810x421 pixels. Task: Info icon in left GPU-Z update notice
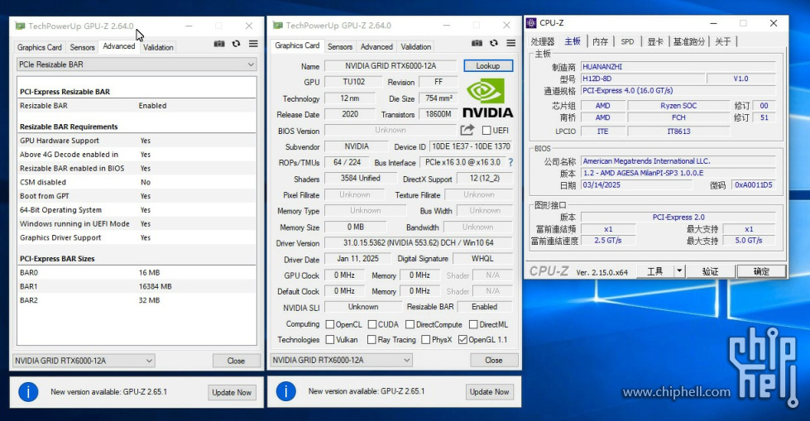(x=28, y=392)
